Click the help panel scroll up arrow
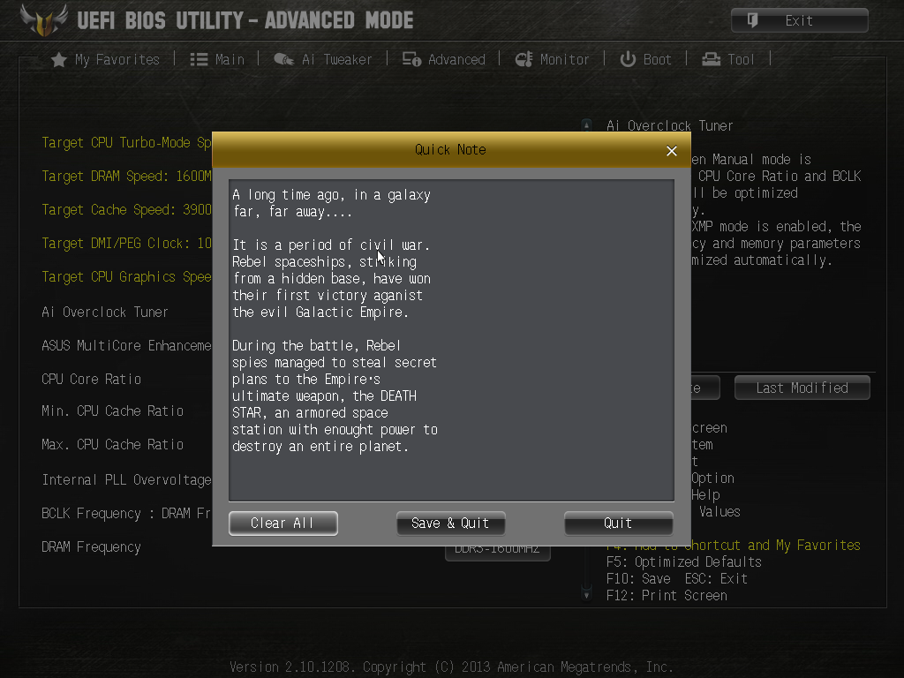904x678 pixels. 586,124
